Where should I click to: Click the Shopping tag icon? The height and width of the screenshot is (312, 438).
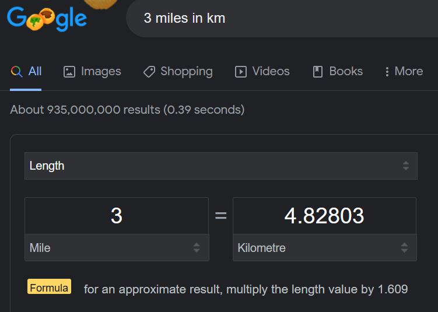click(149, 72)
